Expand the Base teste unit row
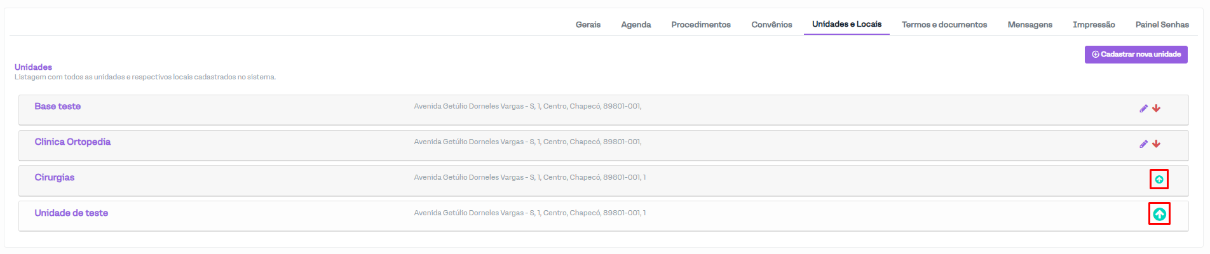The height and width of the screenshot is (254, 1210). [58, 107]
